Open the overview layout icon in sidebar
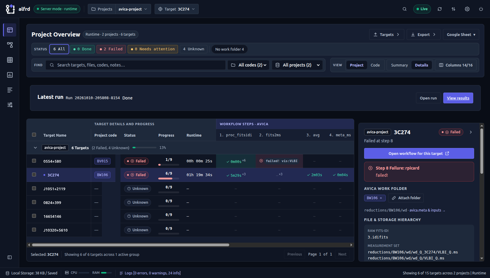Image resolution: width=490 pixels, height=278 pixels. (10, 30)
